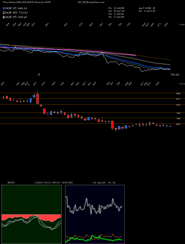Viewport: 185px width, 244px height.
Task: Select the 'DOW ST: 660.14' legend text
Action: [x=16, y=9]
